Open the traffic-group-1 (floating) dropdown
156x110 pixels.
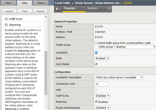[127, 47]
